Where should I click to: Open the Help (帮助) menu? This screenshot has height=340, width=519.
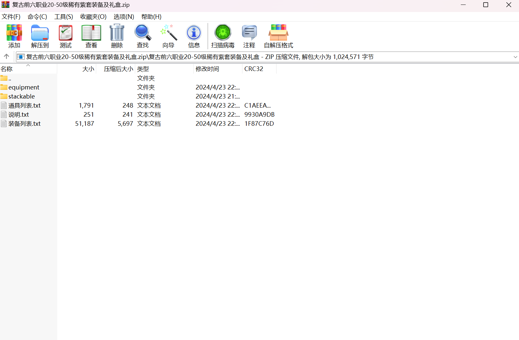151,17
